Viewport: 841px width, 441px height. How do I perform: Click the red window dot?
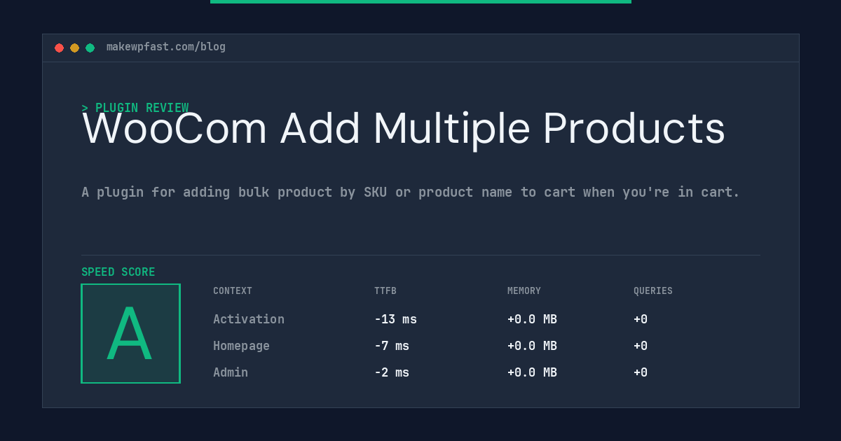tap(60, 48)
